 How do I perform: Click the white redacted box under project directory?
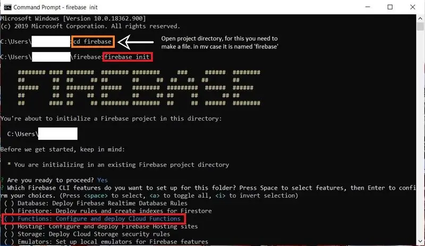pos(58,134)
